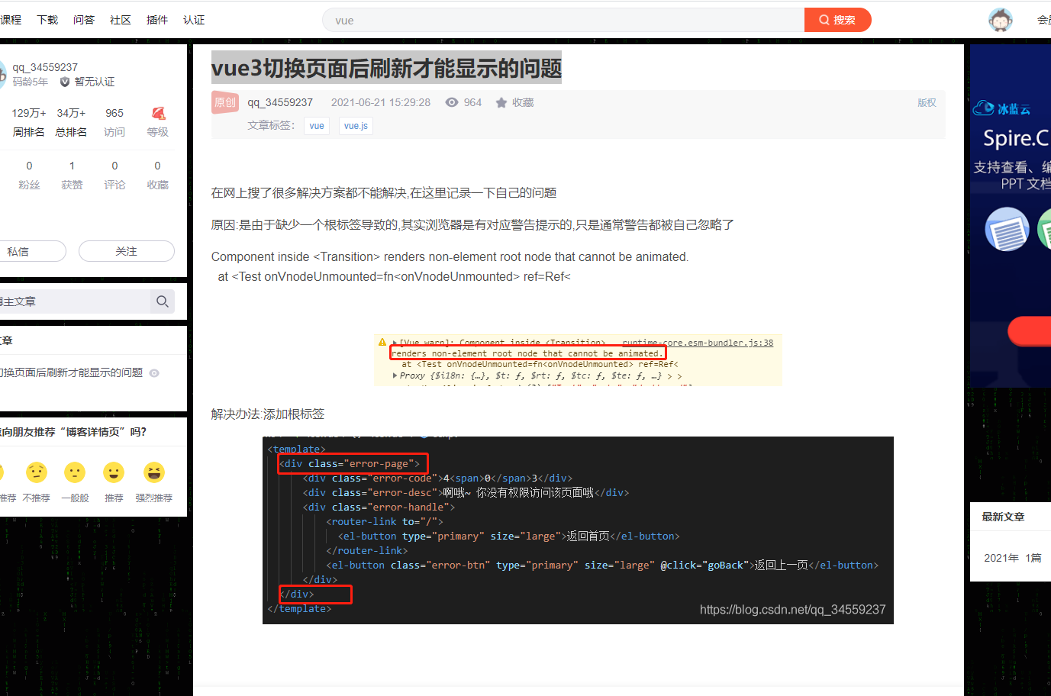Open the 课程 menu item
Viewport: 1051px width, 696px height.
11,20
